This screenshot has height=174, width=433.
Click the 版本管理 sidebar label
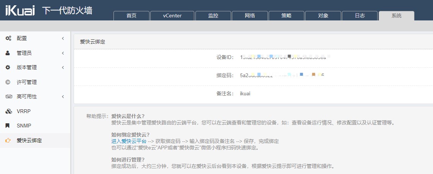pyautogui.click(x=27, y=67)
